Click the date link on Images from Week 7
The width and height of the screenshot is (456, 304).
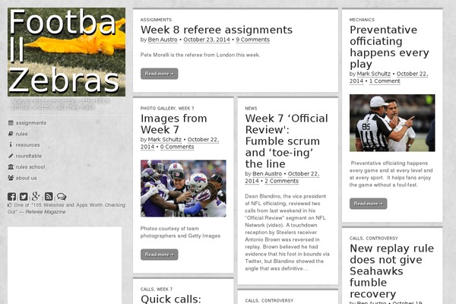coord(203,140)
